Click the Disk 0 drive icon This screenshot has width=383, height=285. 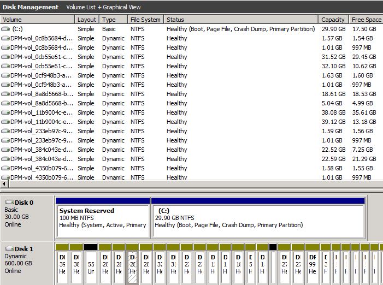pos(9,202)
